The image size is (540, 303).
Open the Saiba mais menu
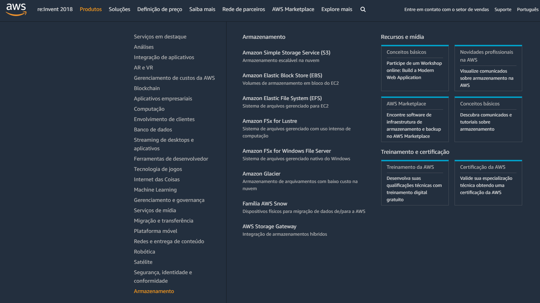coord(202,9)
